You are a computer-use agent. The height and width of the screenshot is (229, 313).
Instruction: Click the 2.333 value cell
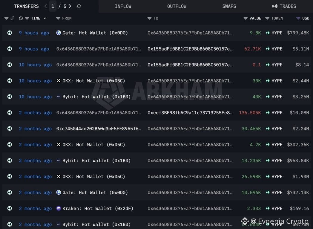[x=254, y=208]
